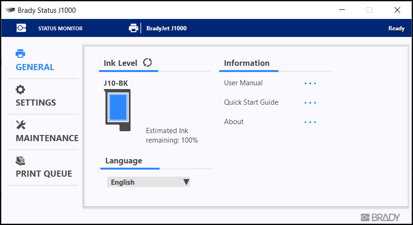
Task: Open the Settings gear icon
Action: click(20, 90)
